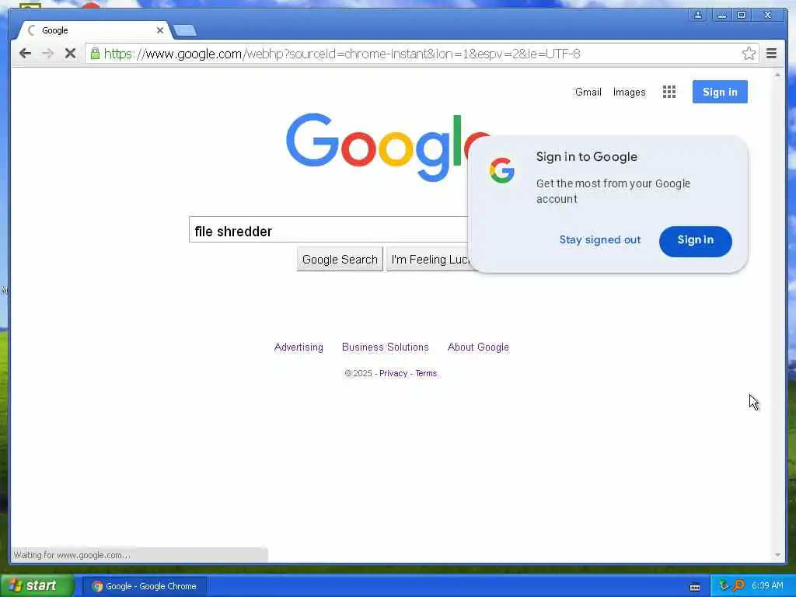
Task: Click the Google logo
Action: [x=388, y=147]
